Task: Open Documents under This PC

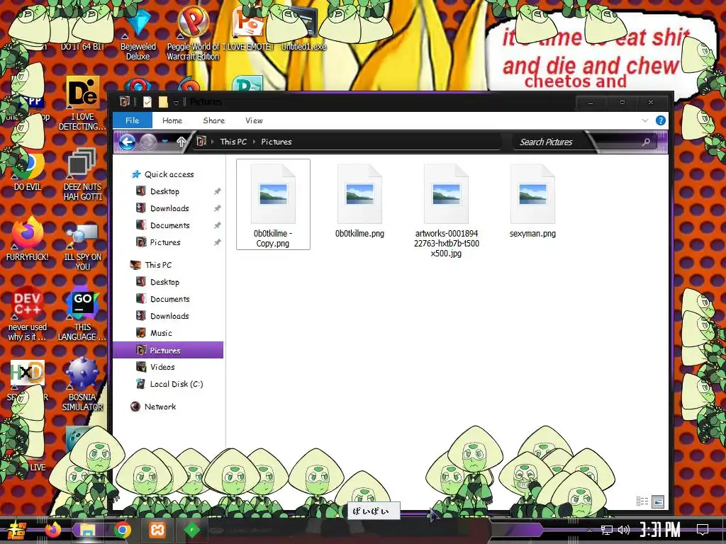Action: (x=170, y=300)
